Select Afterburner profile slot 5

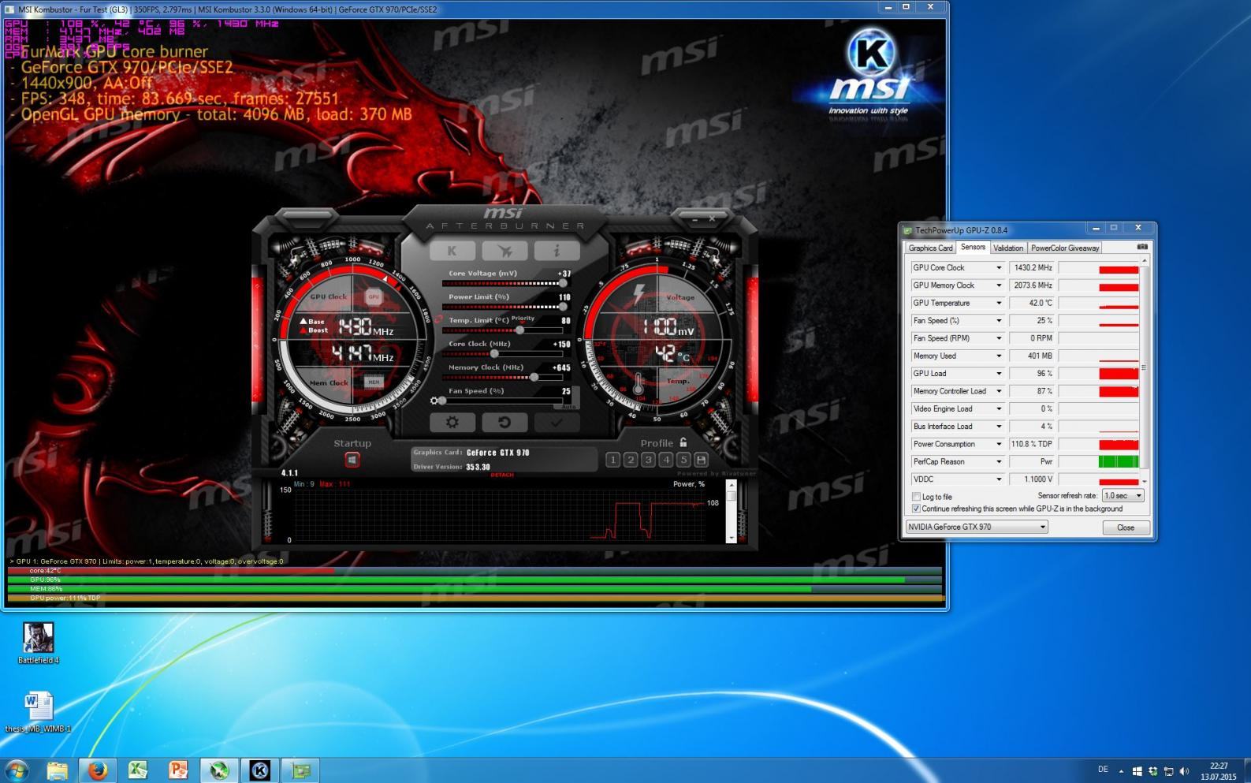coord(683,460)
